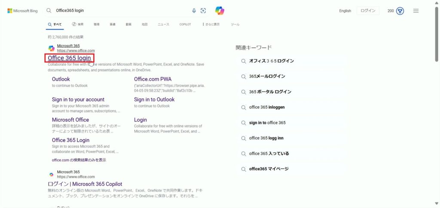Click search icon beside office 365 入っている

244,154
